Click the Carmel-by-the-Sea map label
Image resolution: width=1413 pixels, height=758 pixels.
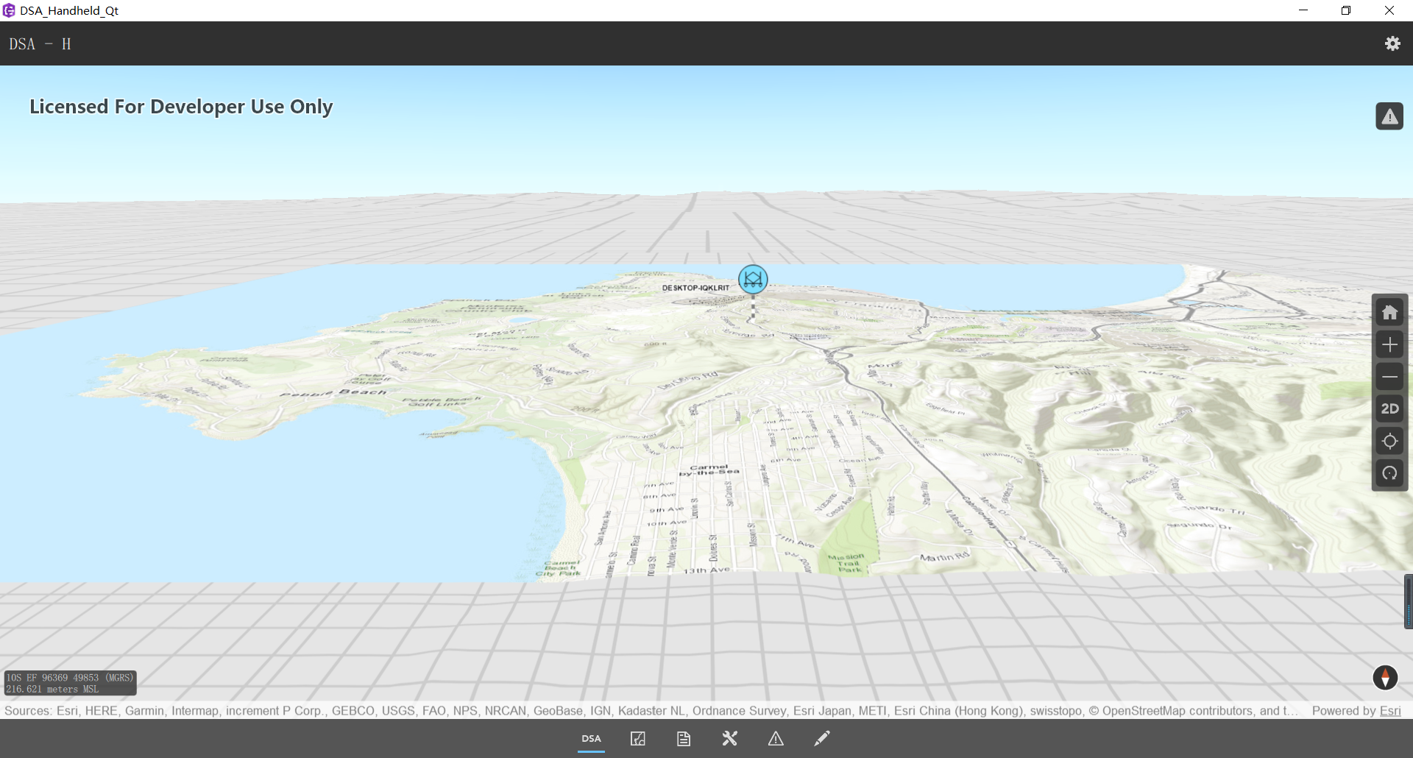709,470
